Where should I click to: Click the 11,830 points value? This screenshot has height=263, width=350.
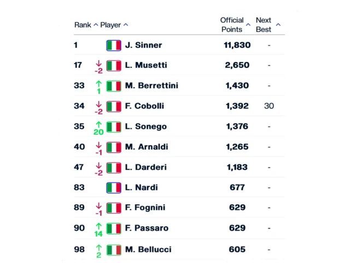tap(237, 45)
